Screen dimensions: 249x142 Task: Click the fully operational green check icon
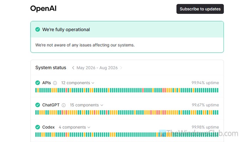pos(38,29)
